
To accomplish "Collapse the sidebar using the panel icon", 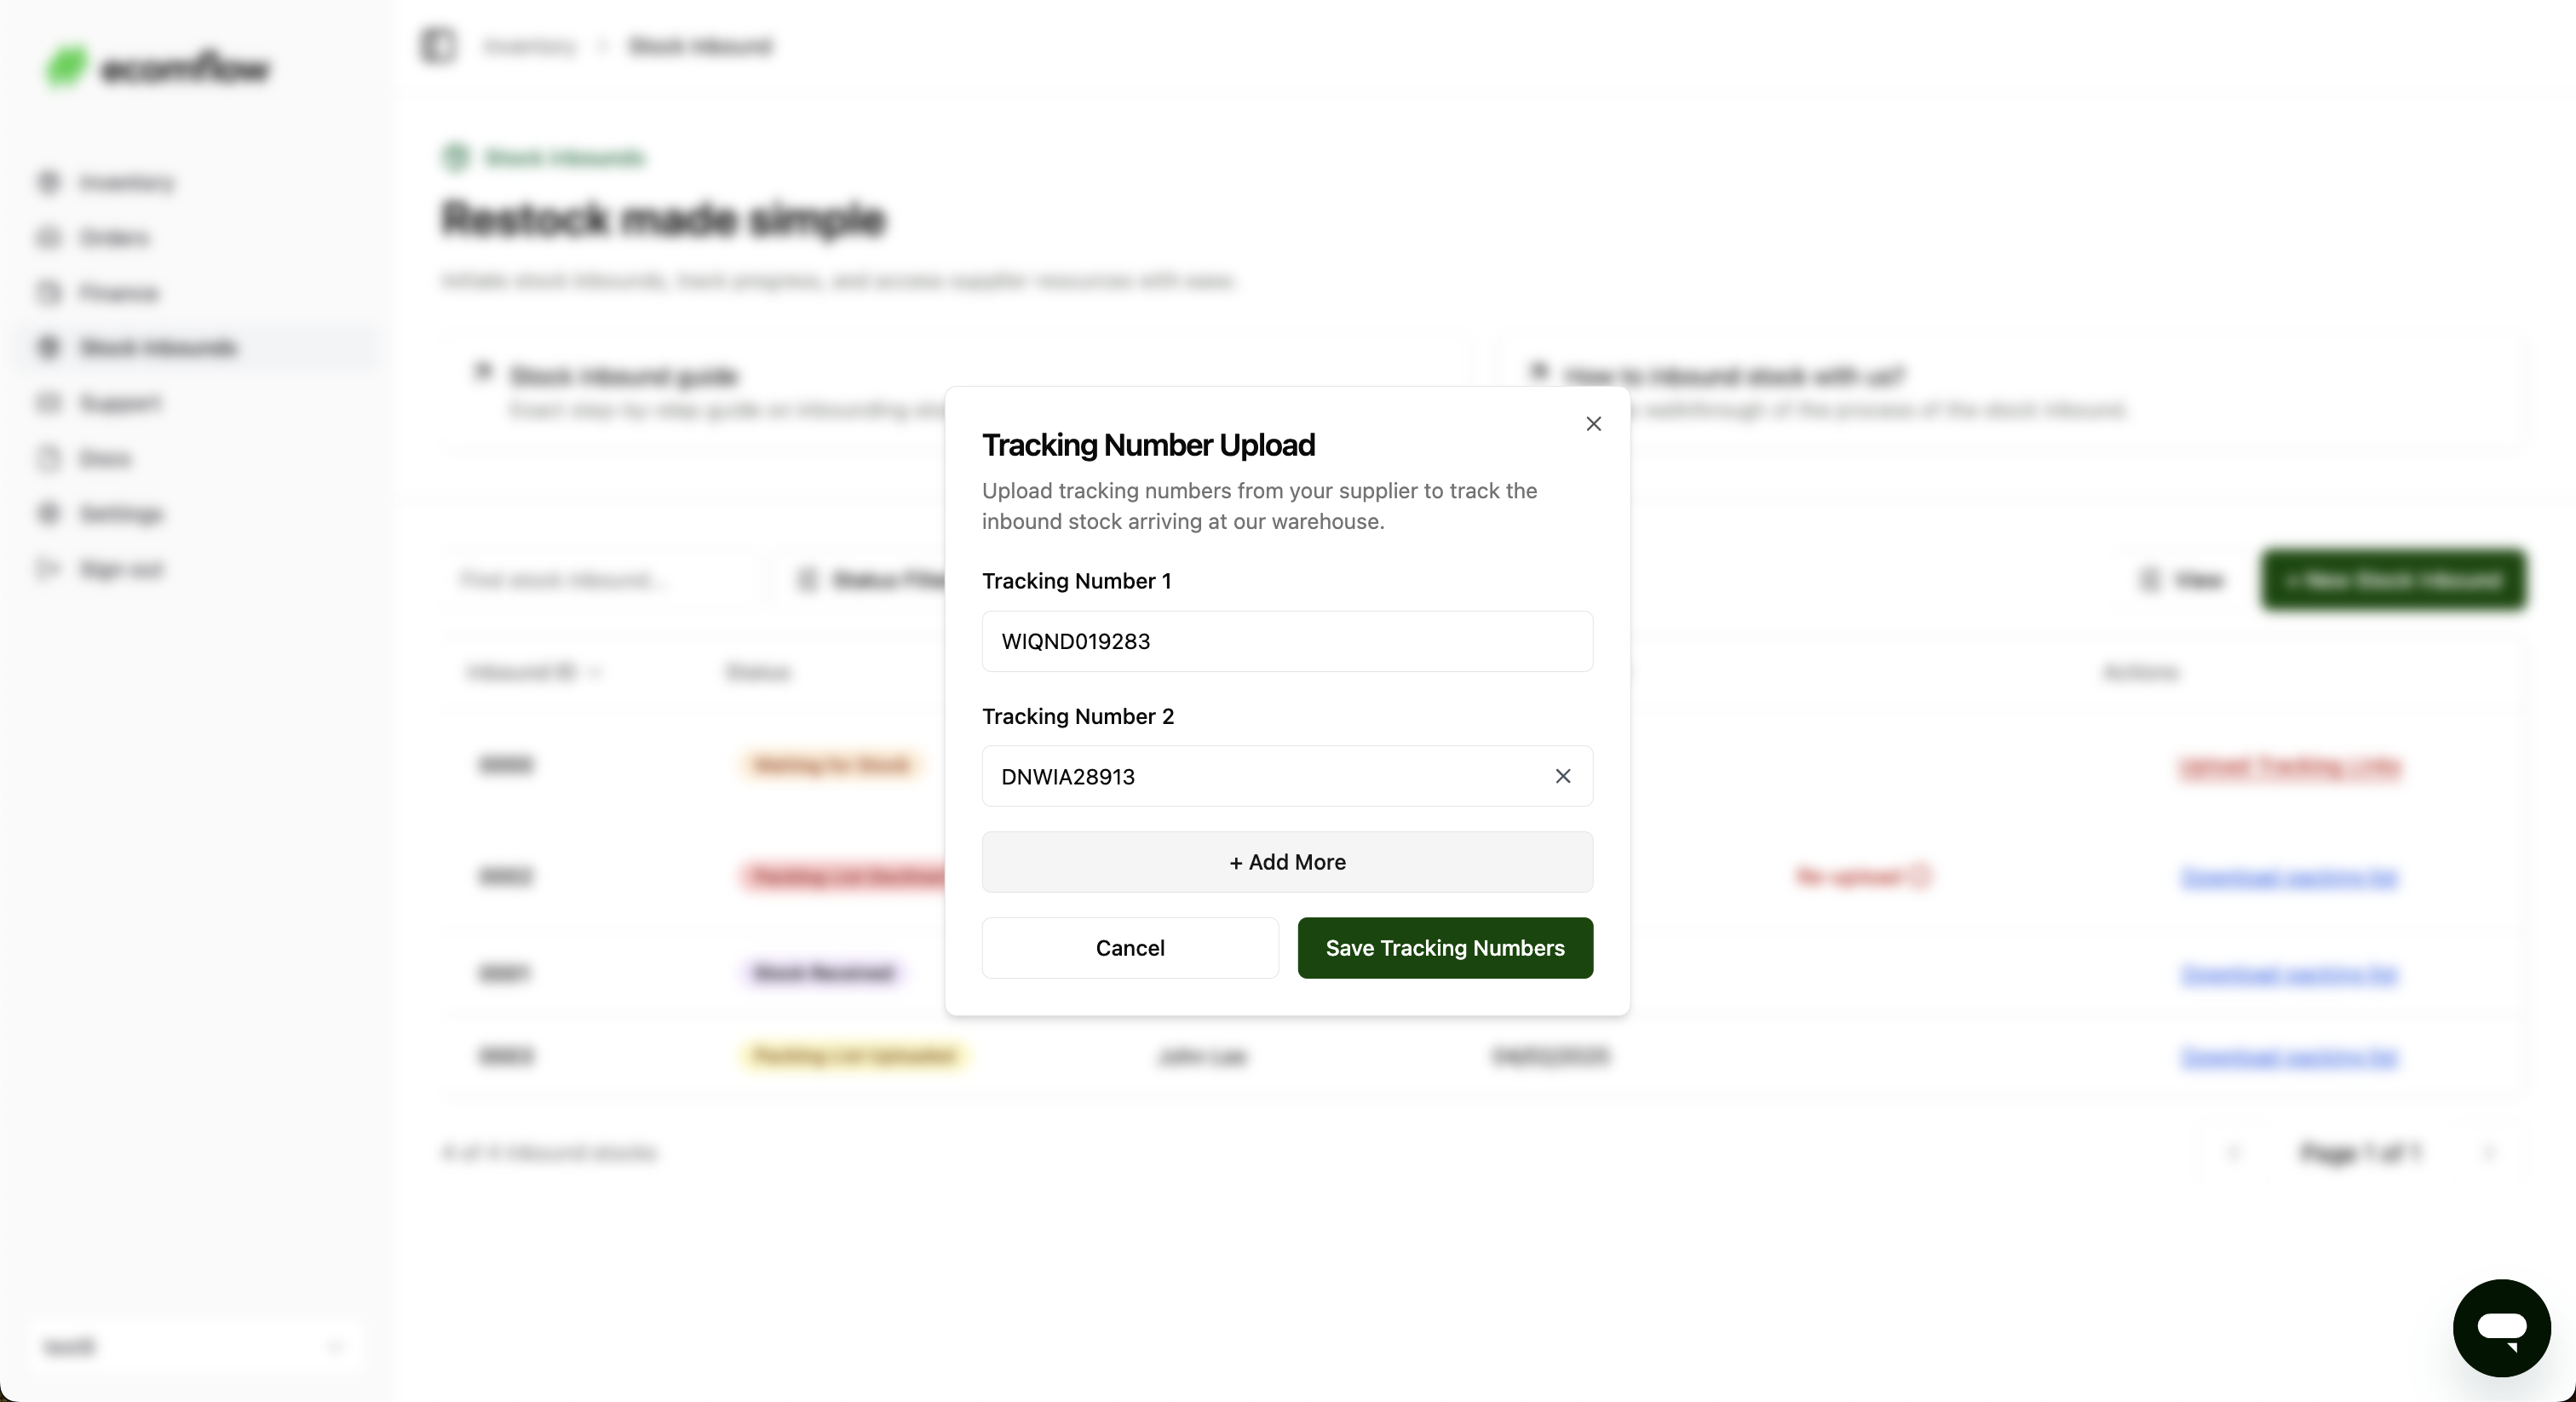I will pos(437,46).
